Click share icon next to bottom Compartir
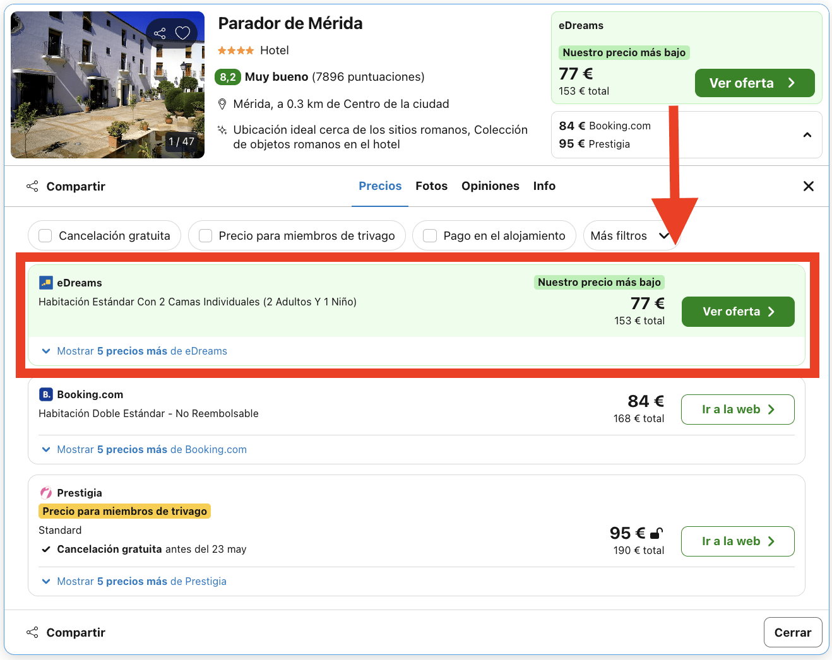 pos(32,632)
